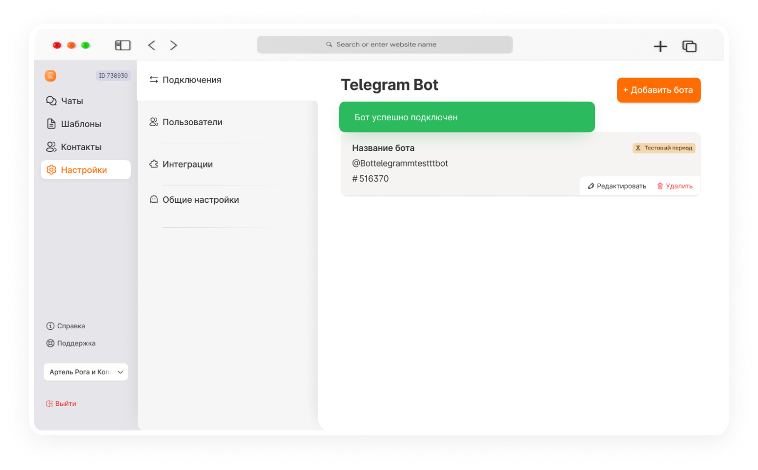The image size is (758, 470).
Task: Click the Выйти logout link
Action: coord(61,404)
